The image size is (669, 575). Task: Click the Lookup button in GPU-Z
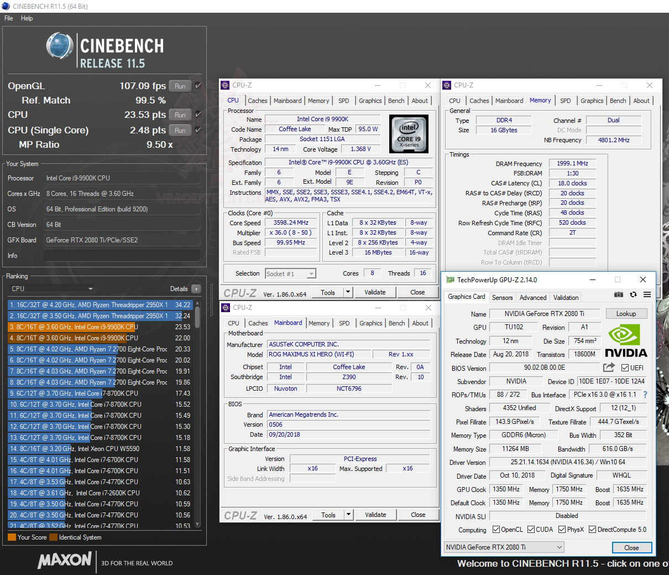[626, 313]
